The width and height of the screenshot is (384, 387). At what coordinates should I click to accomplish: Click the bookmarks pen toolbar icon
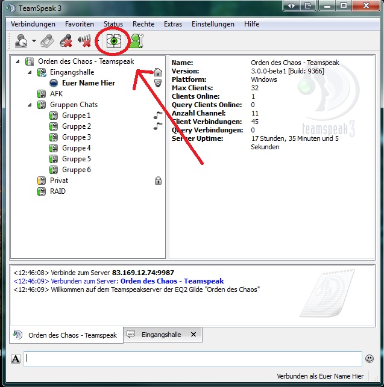[47, 41]
